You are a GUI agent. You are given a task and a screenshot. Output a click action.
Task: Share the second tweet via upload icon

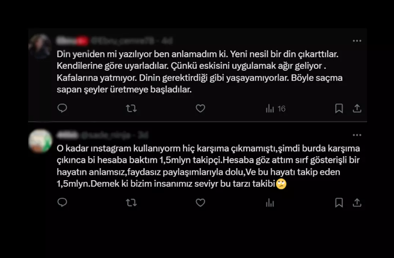coord(357,203)
